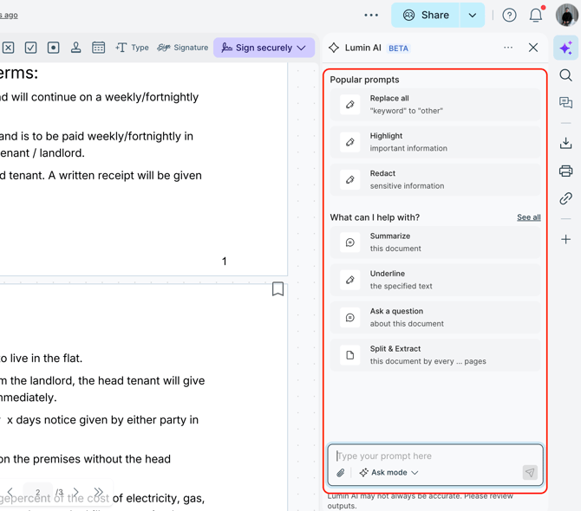Select the Replace all prompt
The height and width of the screenshot is (511, 581).
pyautogui.click(x=435, y=105)
